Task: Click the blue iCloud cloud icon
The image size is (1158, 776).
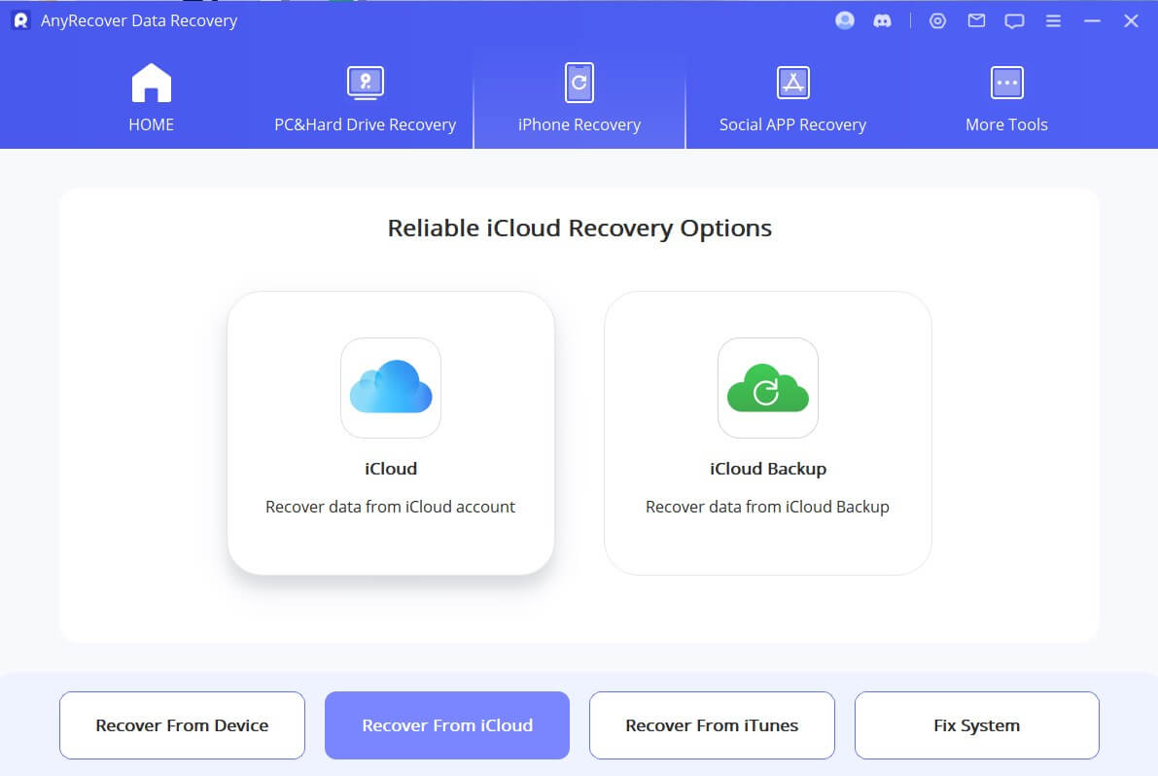Action: point(391,386)
